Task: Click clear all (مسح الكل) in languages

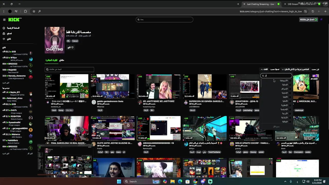Action: (x=276, y=127)
